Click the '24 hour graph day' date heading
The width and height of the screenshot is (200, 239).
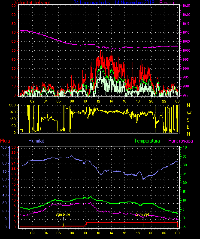[x=114, y=3]
